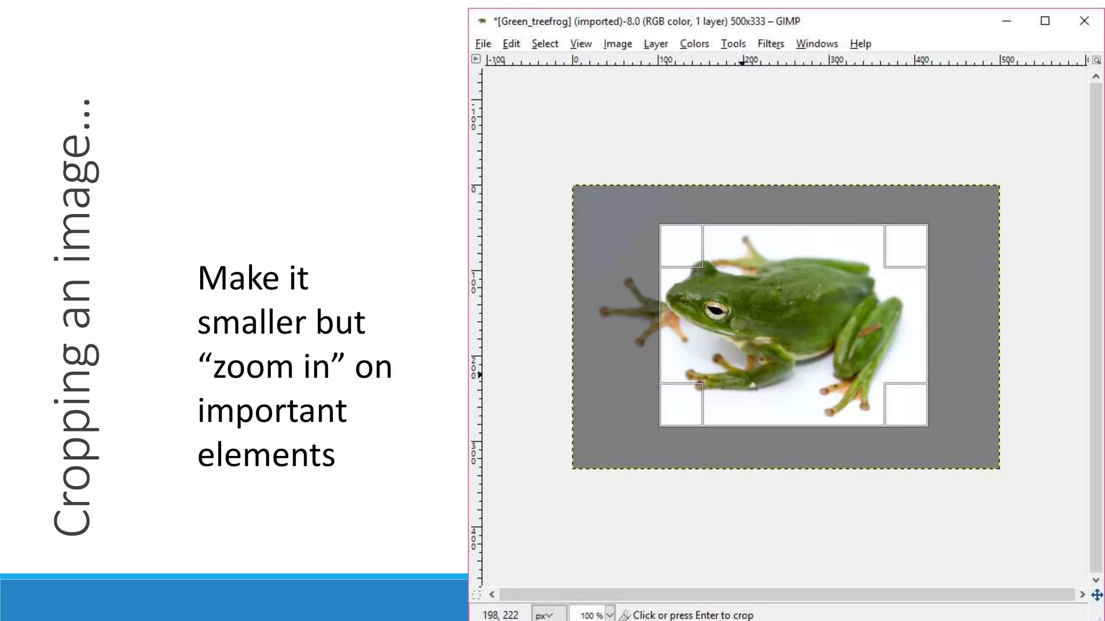Open the View menu

[x=581, y=44]
